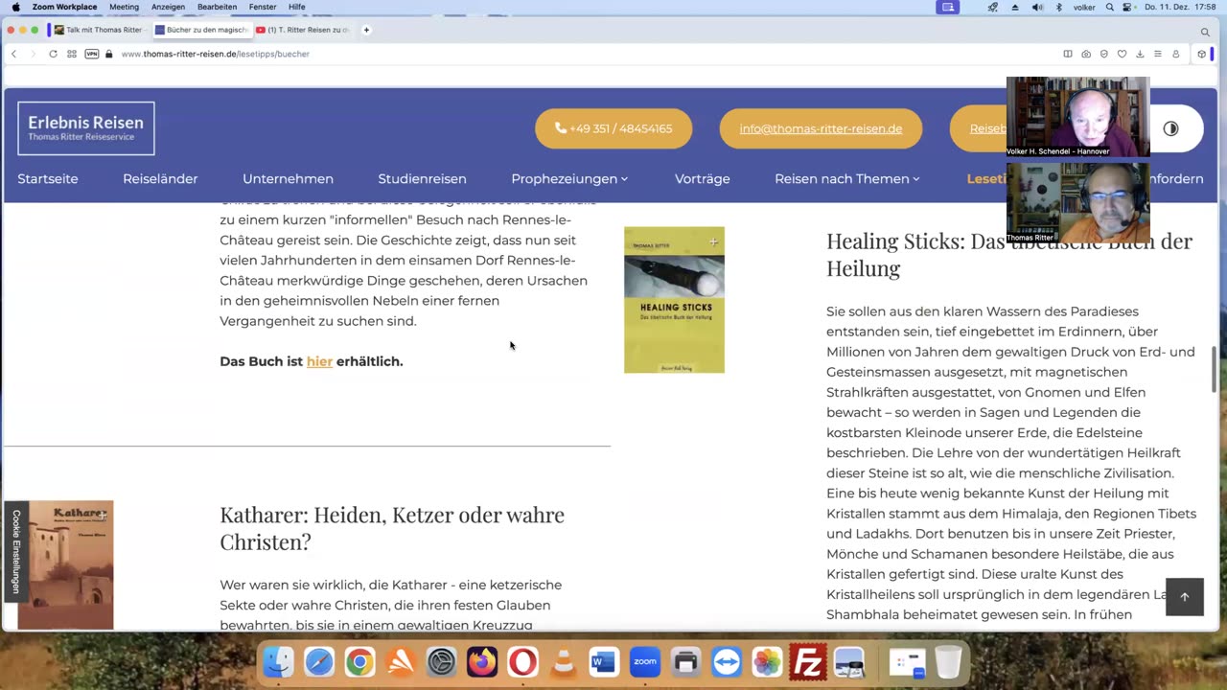The image size is (1227, 690).
Task: Click the Zoom screen-share icon in menu bar
Action: (x=948, y=7)
